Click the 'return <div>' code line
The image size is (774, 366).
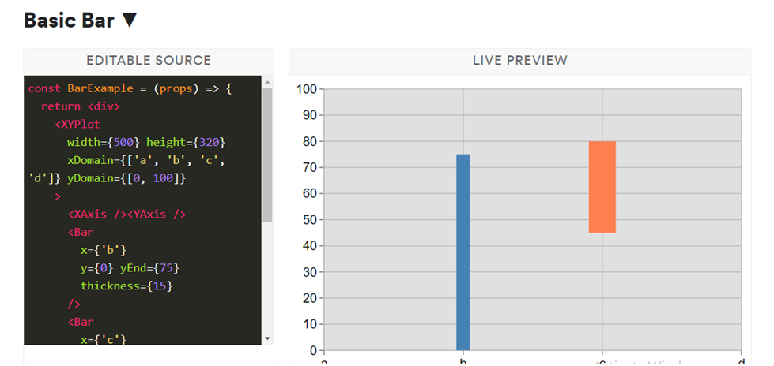click(81, 106)
